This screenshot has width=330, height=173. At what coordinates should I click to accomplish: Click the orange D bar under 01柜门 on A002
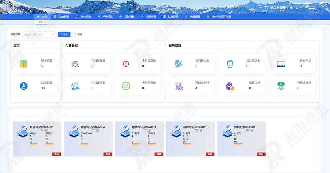click(x=187, y=144)
